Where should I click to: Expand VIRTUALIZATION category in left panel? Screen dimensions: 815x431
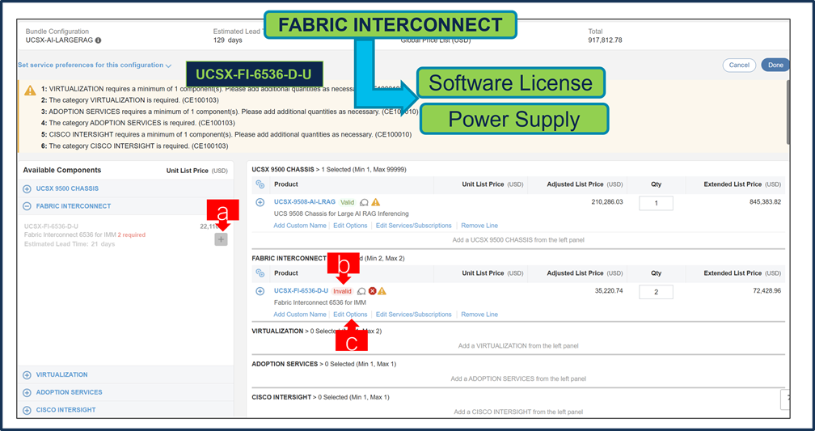27,375
